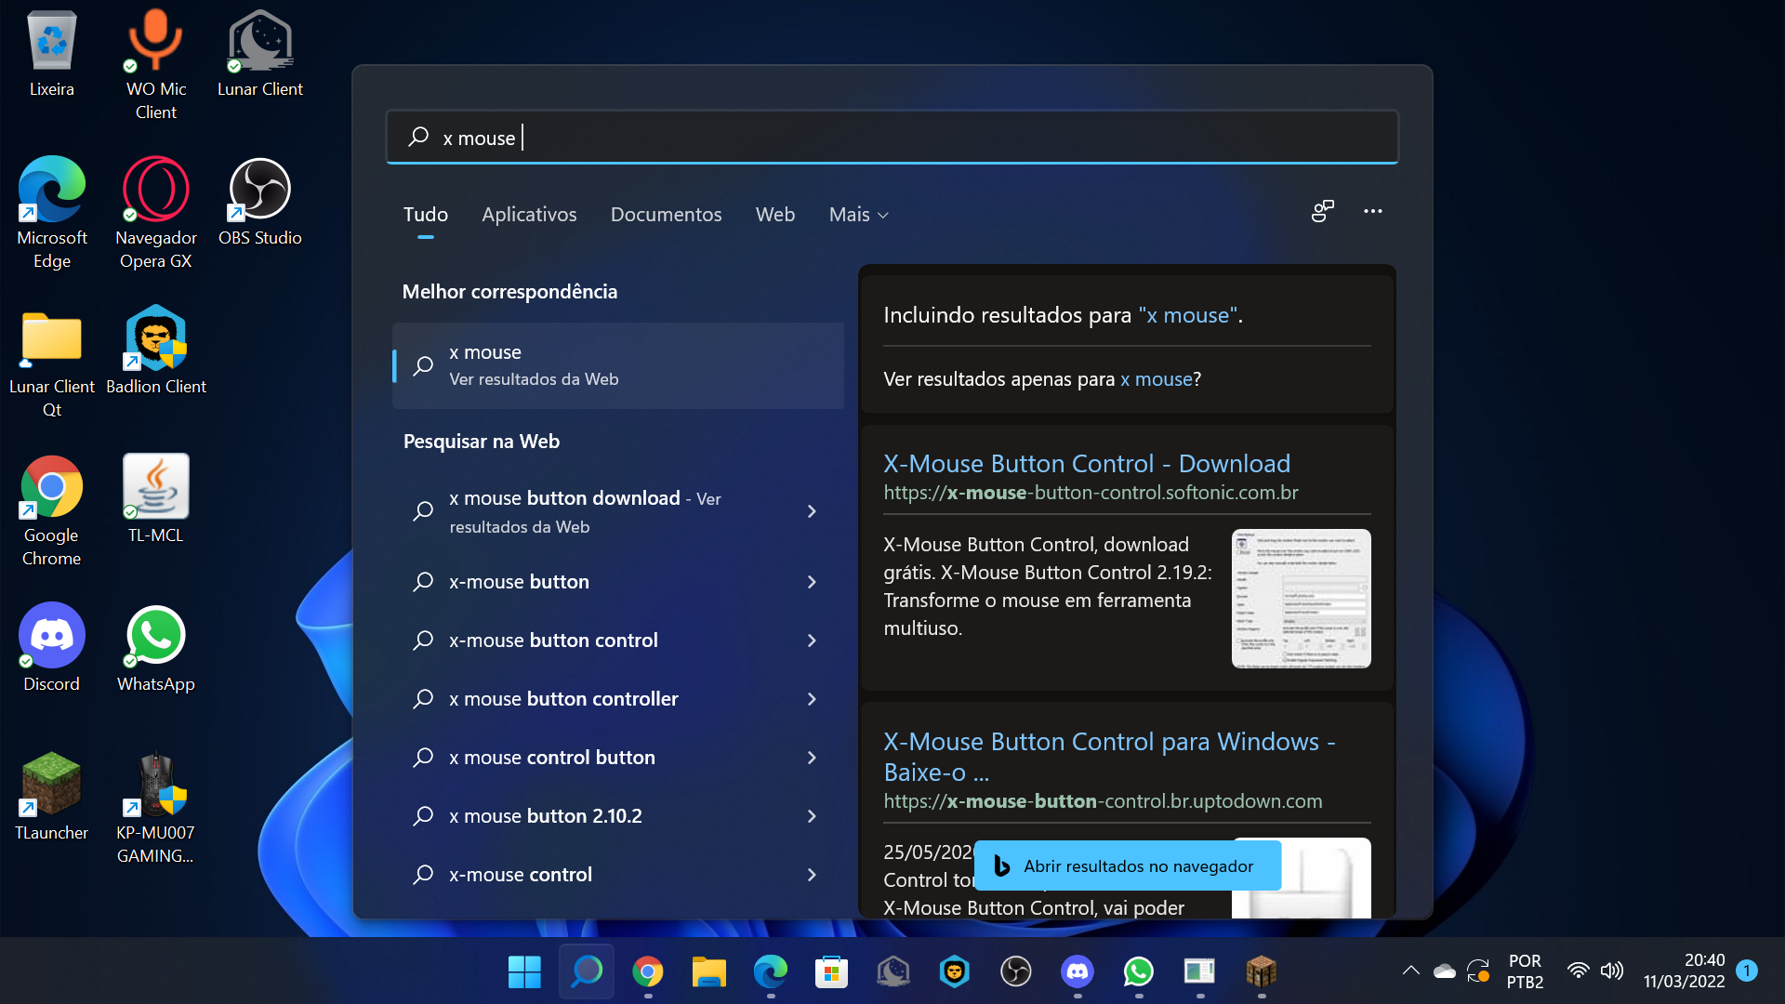
Task: Select the Tudo search tab
Action: pyautogui.click(x=426, y=215)
